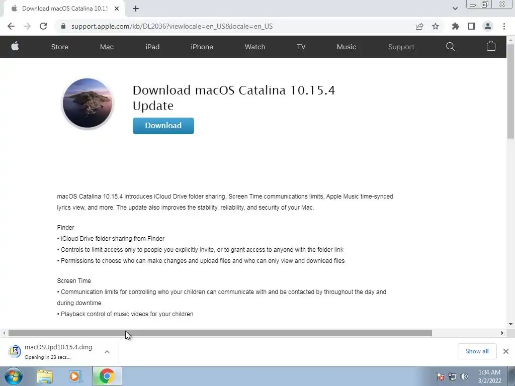Click the vertical scrollbar down arrow
The height and width of the screenshot is (386, 515).
point(511,324)
